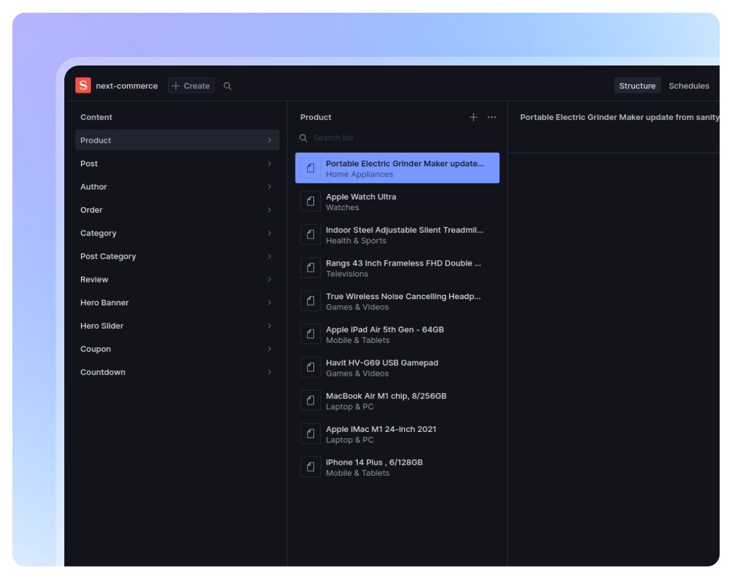Click the document icon beside Apple Watch Ultra
Screen dimensions: 732x579
click(310, 200)
